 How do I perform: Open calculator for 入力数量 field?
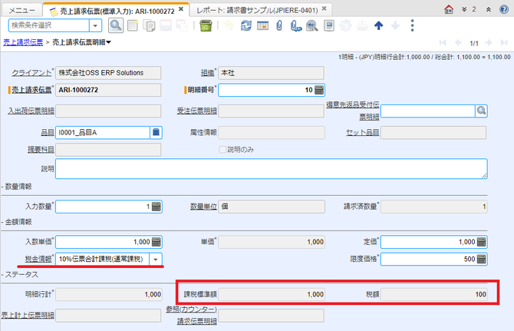[x=157, y=207]
